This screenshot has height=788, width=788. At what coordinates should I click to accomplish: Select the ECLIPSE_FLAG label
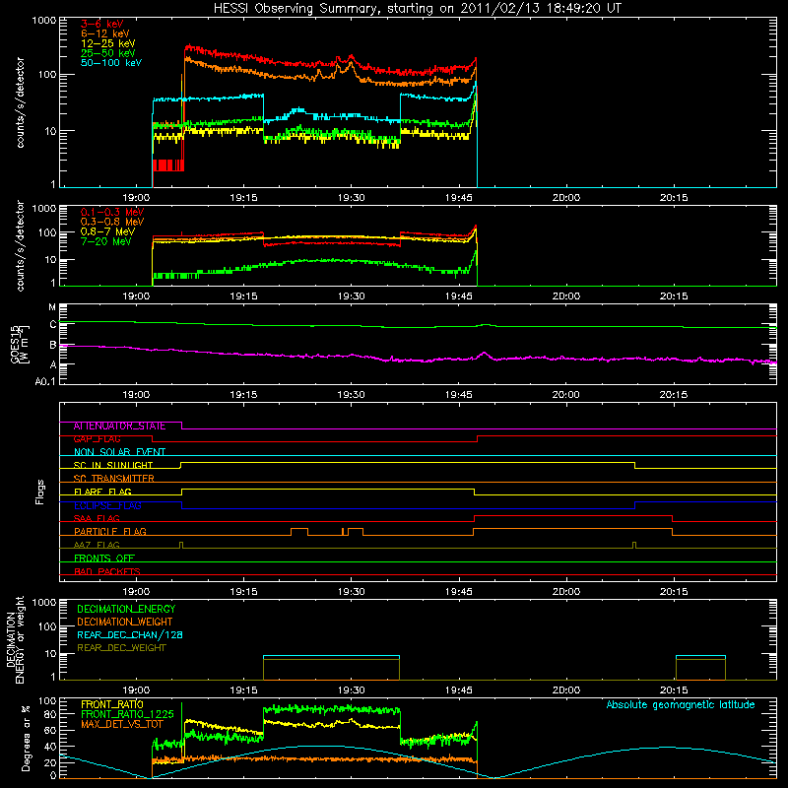click(107, 505)
